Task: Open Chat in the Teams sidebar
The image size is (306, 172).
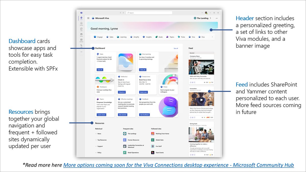Action: (x=81, y=28)
